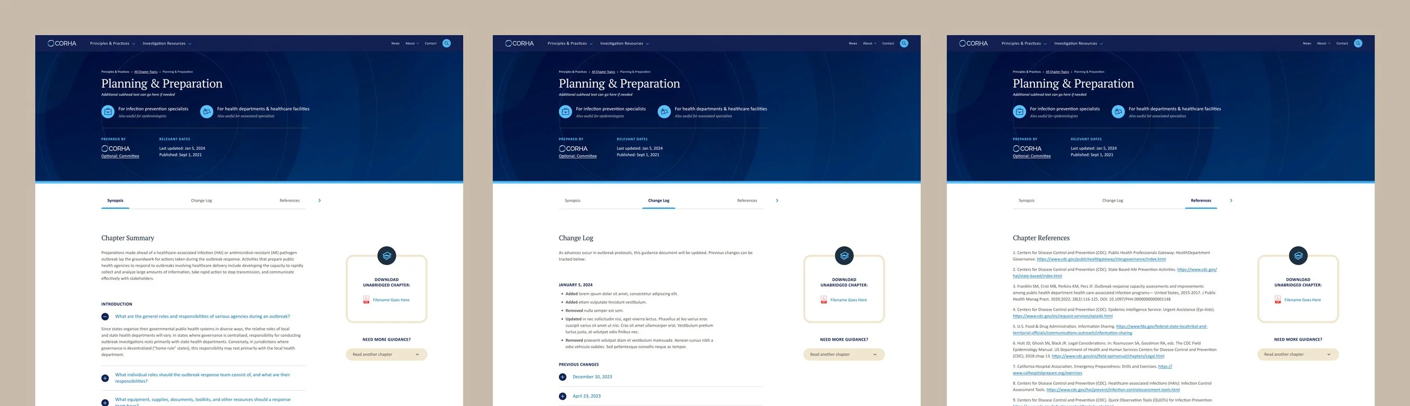Select the Synopsis tab on left page

point(115,200)
